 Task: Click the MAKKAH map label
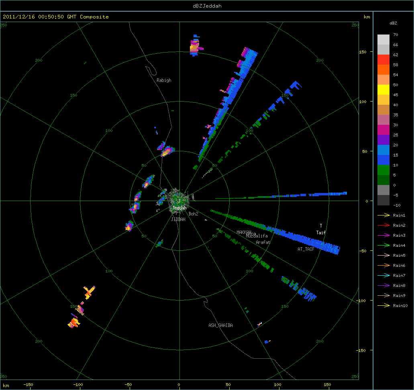244,232
